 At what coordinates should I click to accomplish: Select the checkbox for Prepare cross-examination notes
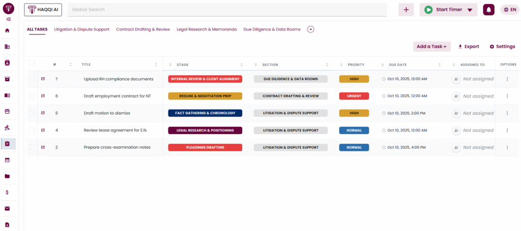click(x=32, y=147)
